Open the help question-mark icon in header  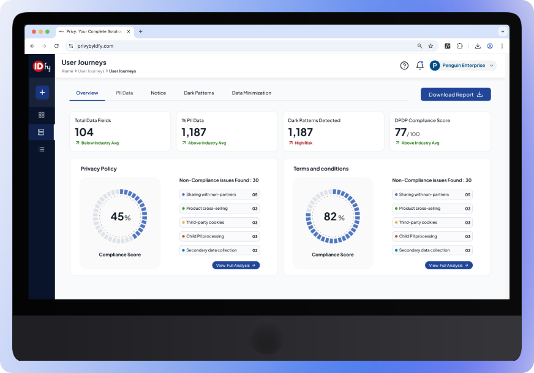coord(404,65)
